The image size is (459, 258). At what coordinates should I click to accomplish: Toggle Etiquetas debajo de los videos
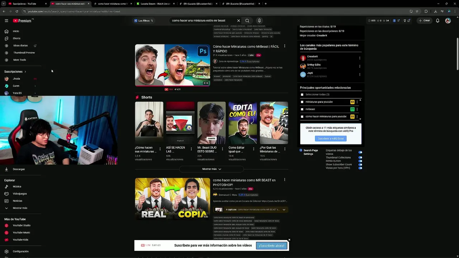[360, 152]
